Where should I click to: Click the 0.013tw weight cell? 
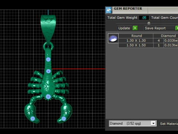(x=171, y=45)
